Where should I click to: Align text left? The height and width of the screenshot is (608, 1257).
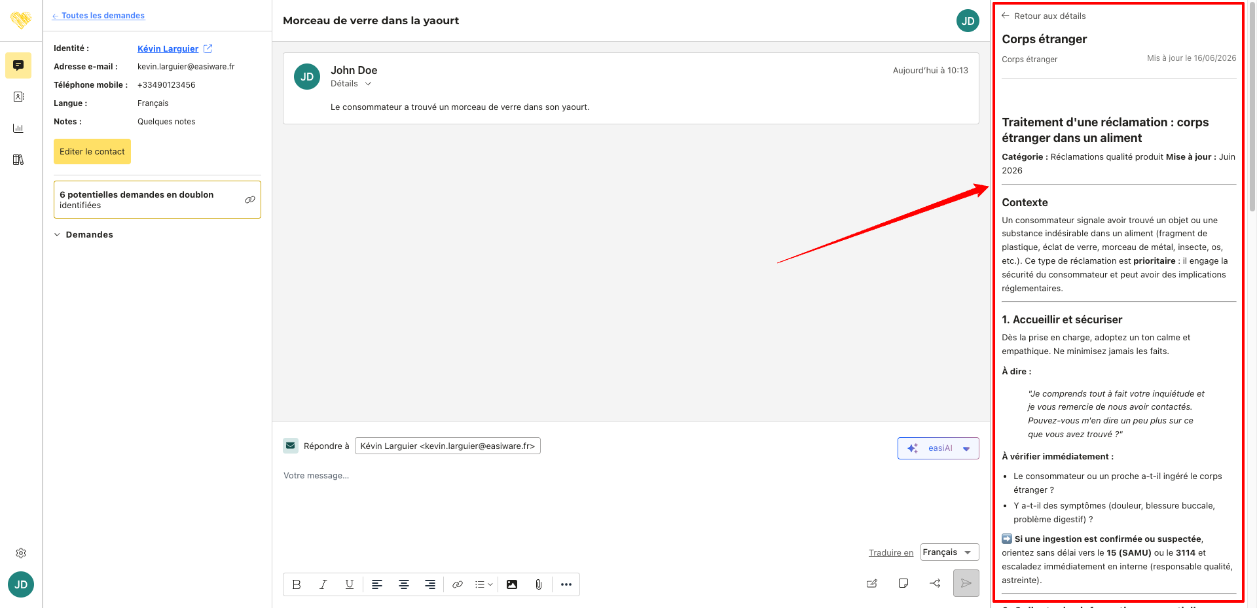coord(377,584)
